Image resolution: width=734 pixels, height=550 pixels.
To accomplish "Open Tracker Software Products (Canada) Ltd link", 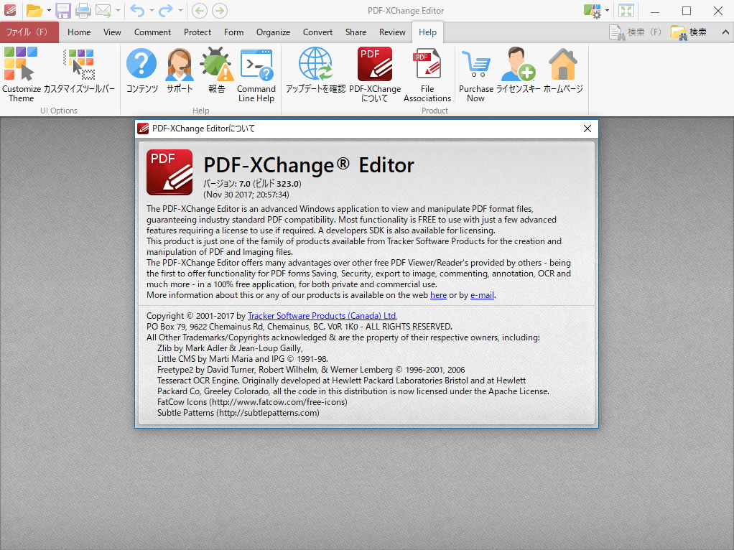I will pyautogui.click(x=322, y=316).
